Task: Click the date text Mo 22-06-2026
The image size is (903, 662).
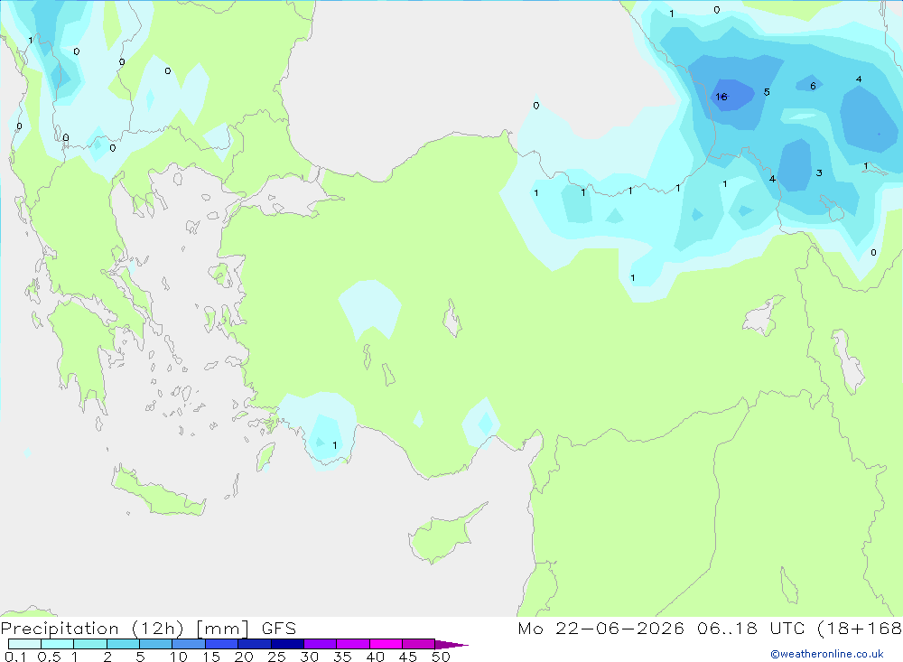Action: 600,628
